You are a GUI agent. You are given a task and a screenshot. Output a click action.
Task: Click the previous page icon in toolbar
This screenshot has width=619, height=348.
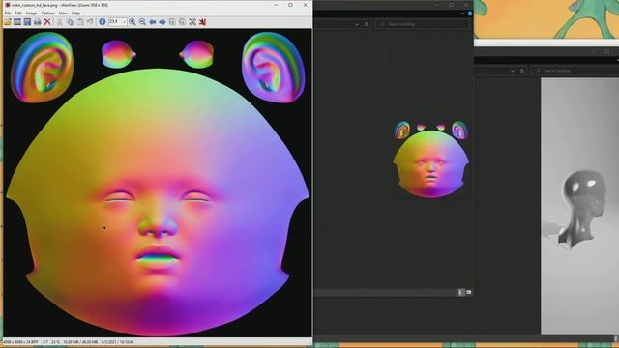pyautogui.click(x=172, y=22)
